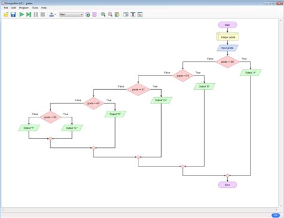Viewport: 284px width, 218px height.
Task: Open the Tools menu
Action: 35,8
